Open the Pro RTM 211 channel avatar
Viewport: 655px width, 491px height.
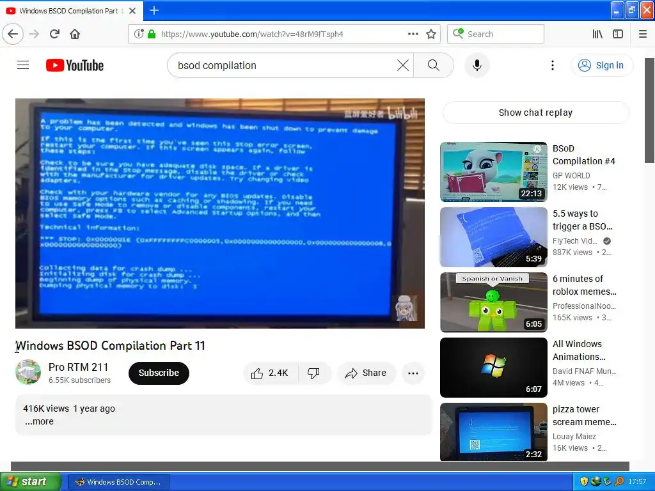point(28,372)
